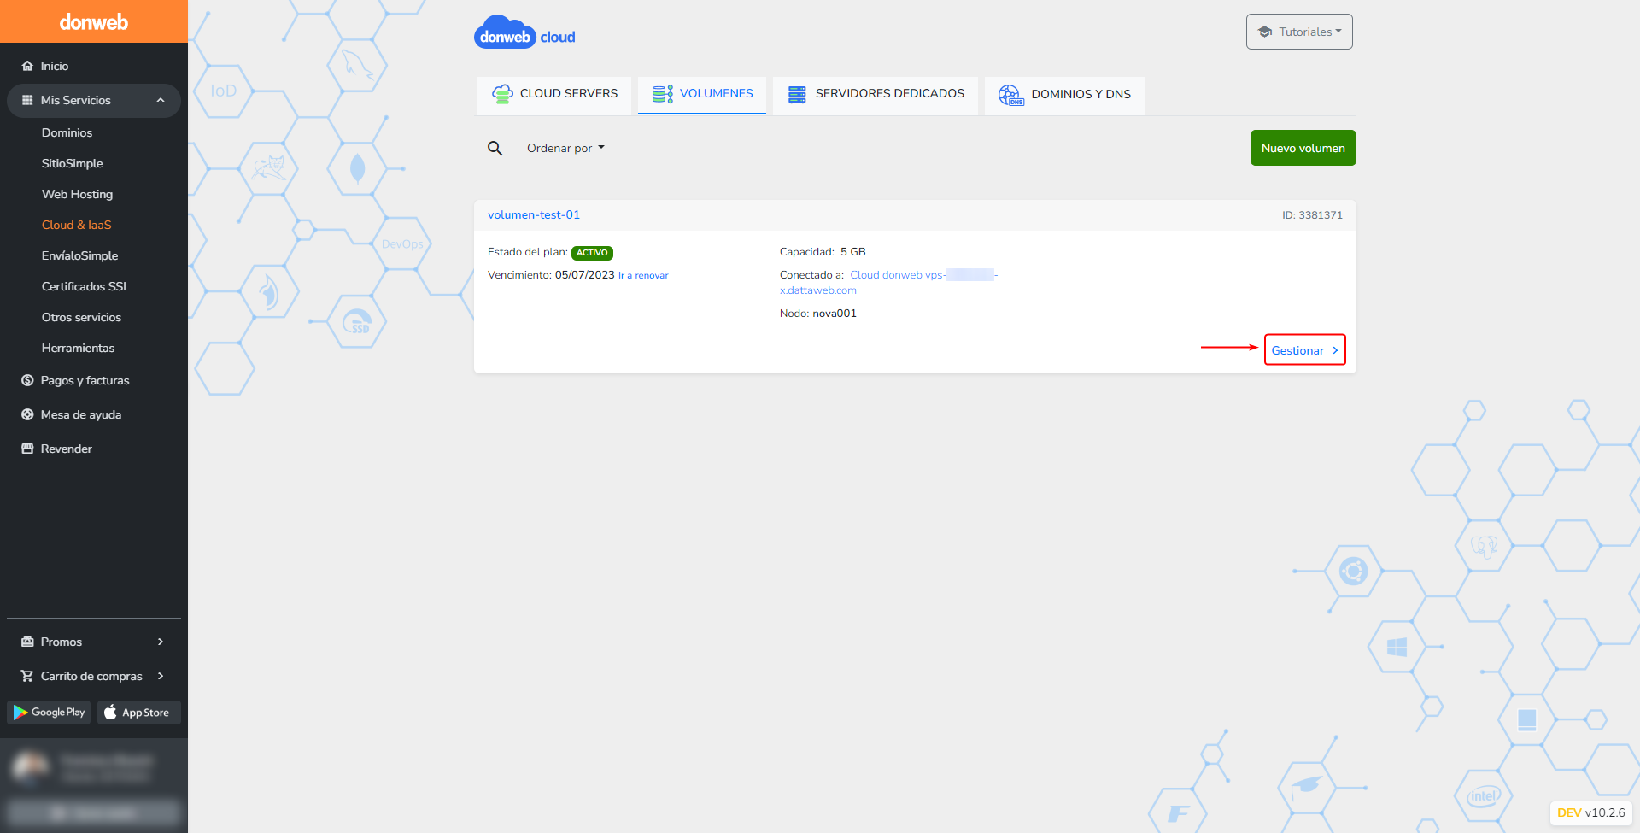Click the Inicio house icon
1640x833 pixels.
point(27,66)
